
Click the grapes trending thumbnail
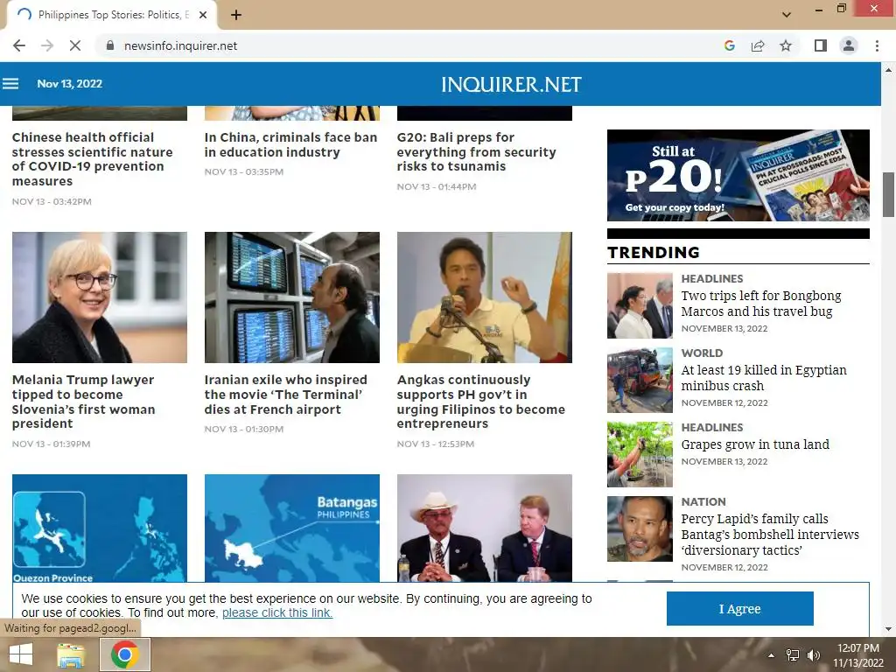[640, 454]
